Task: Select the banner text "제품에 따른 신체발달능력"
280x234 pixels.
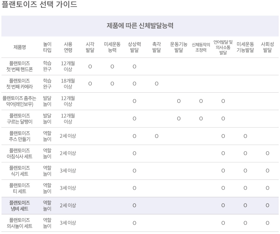Action: 140,26
